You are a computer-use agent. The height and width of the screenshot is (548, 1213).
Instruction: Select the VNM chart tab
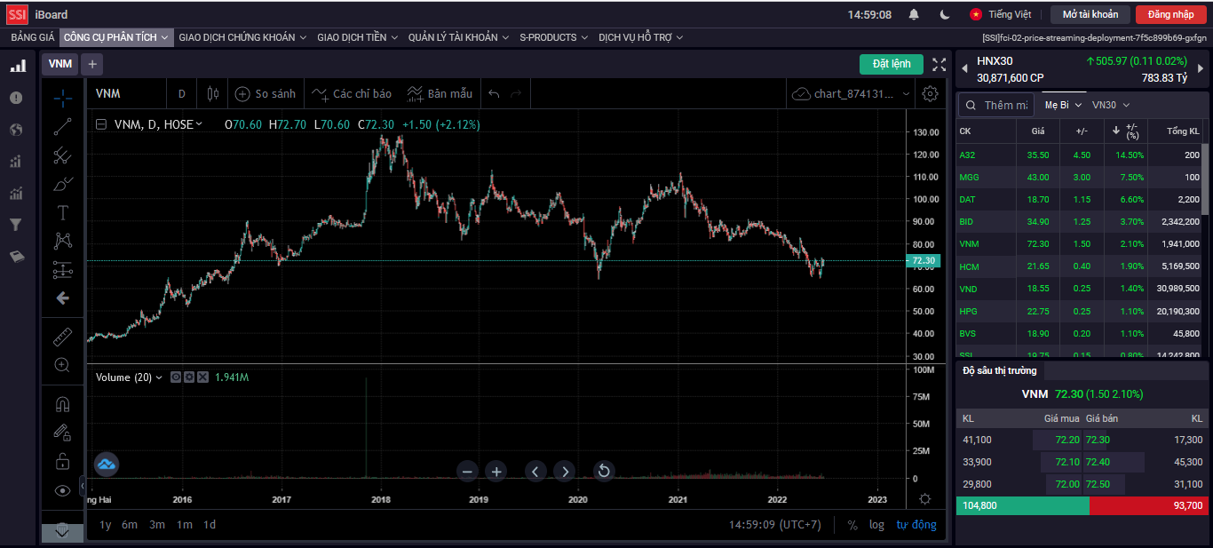tap(60, 64)
